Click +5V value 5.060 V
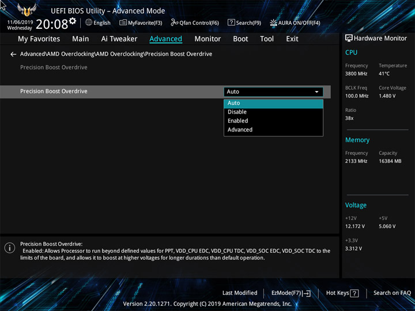The height and width of the screenshot is (311, 415). coord(387,226)
